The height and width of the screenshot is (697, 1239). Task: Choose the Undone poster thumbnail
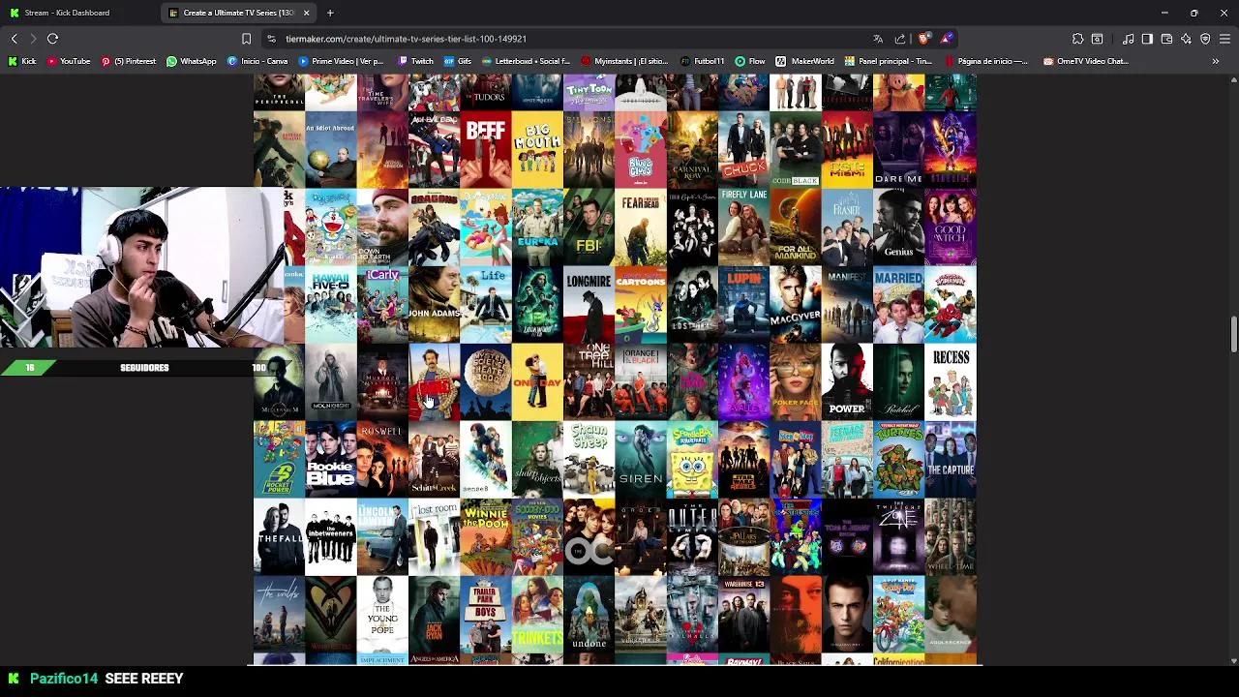tap(589, 615)
